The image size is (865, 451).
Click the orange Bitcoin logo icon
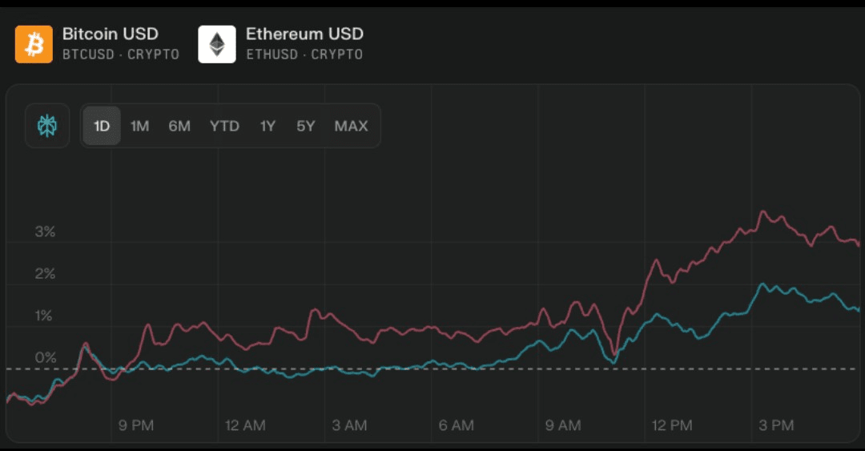[34, 44]
